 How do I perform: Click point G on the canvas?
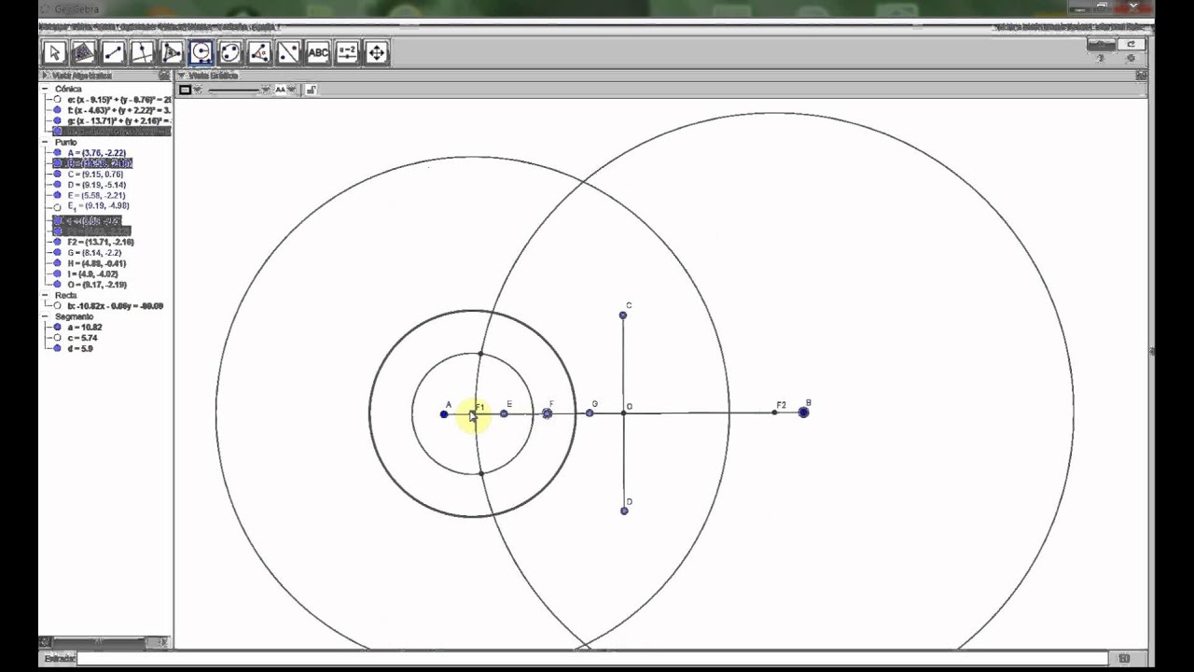tap(590, 413)
